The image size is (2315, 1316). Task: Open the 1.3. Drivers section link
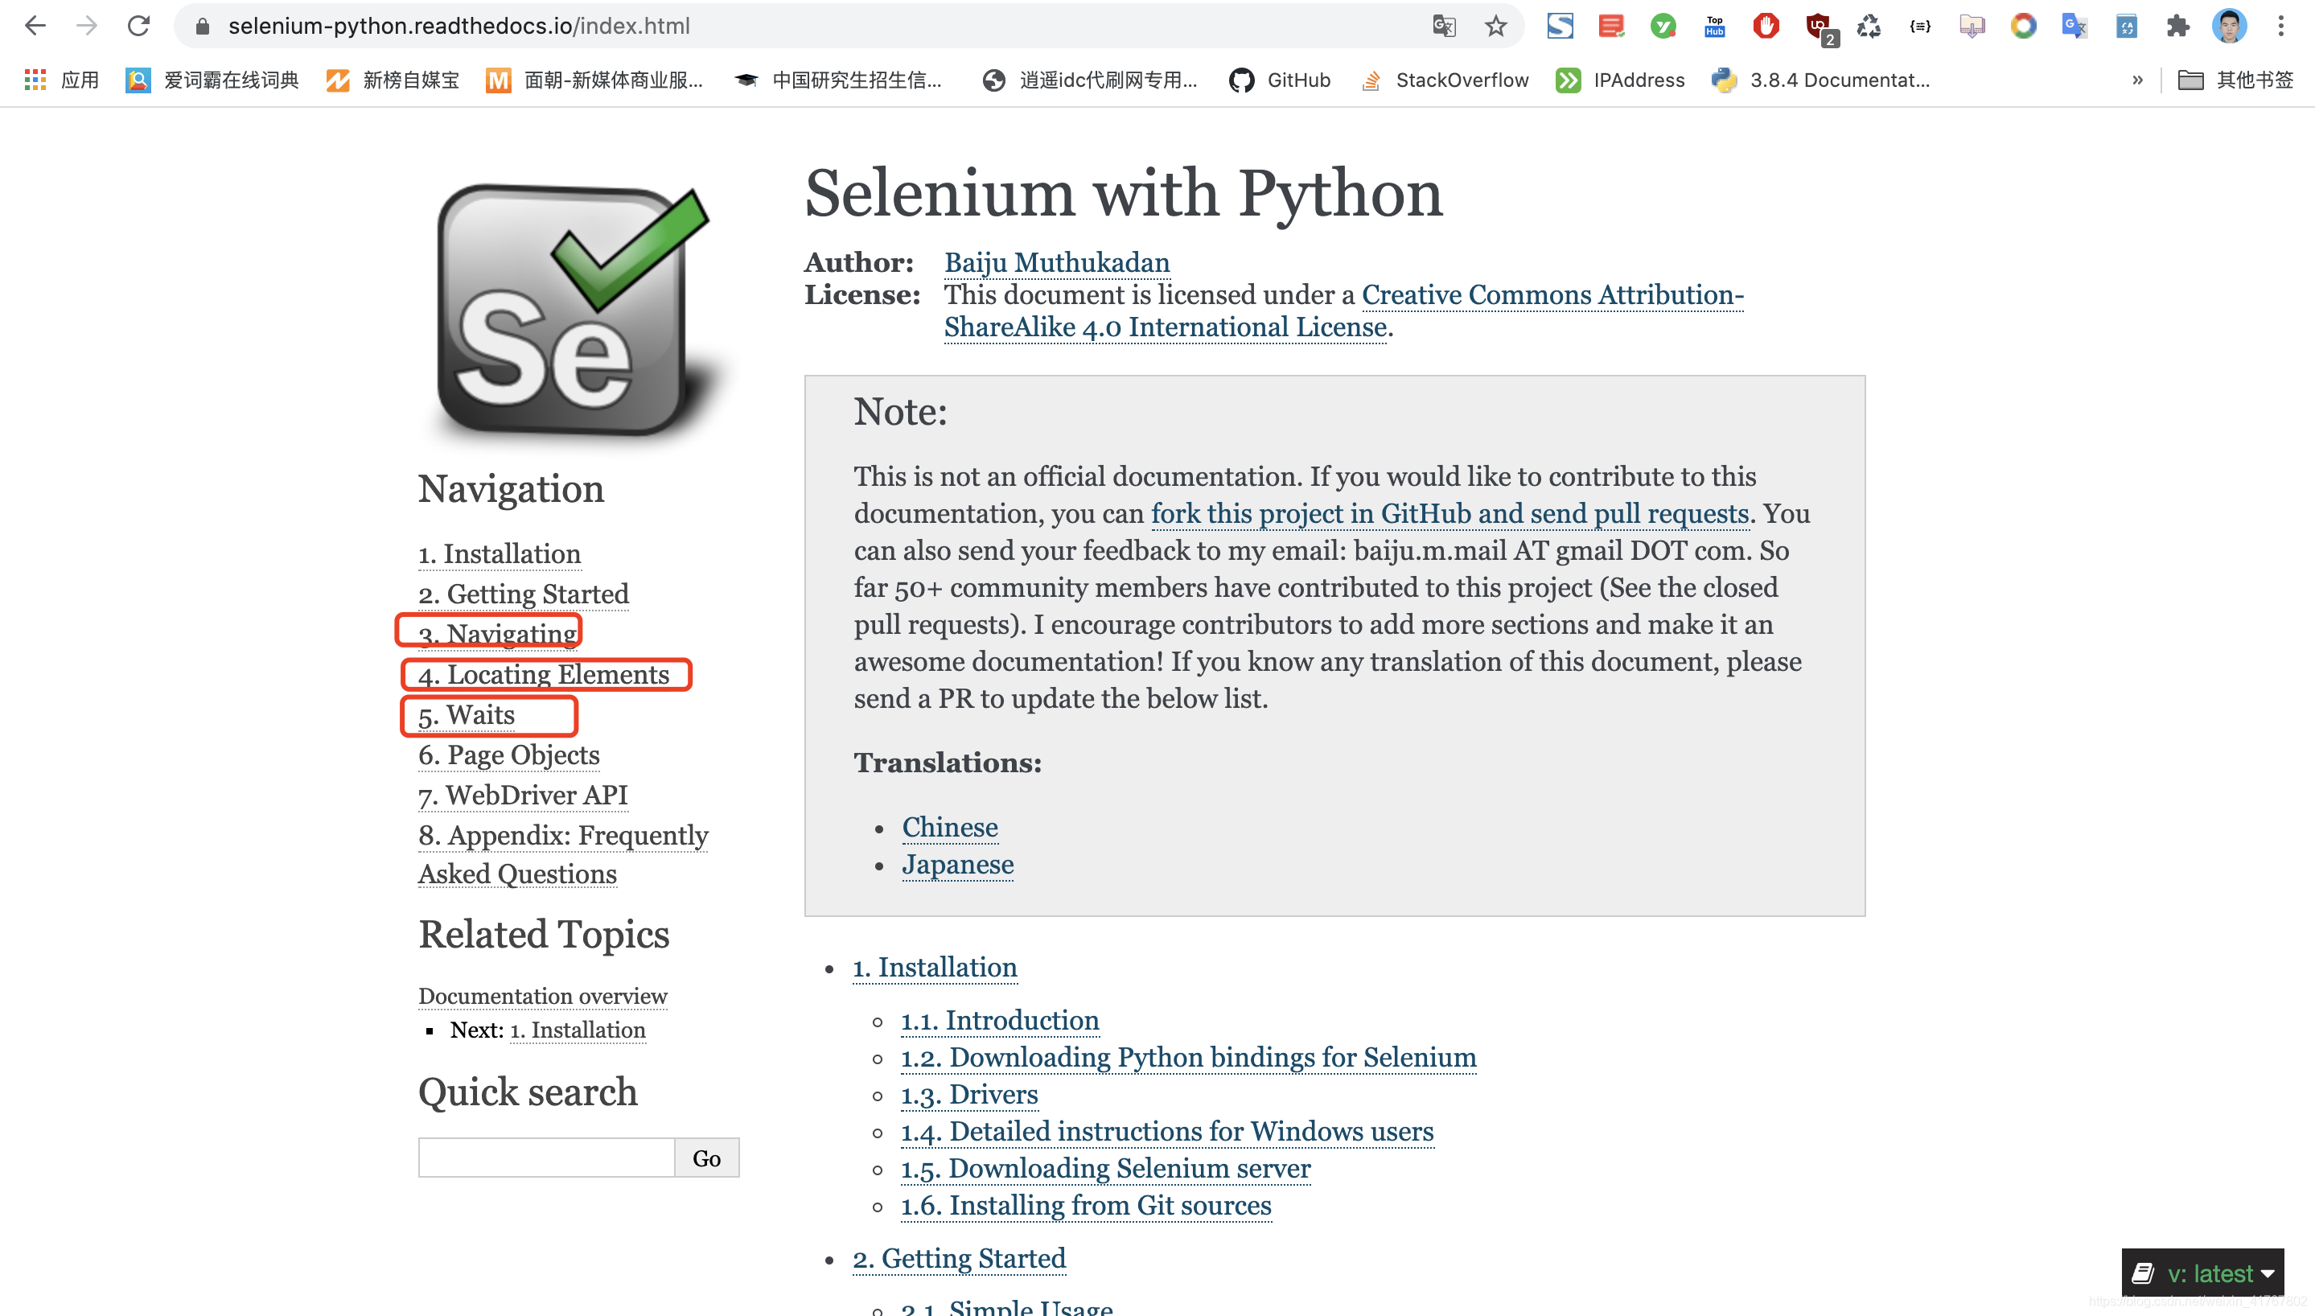point(968,1095)
